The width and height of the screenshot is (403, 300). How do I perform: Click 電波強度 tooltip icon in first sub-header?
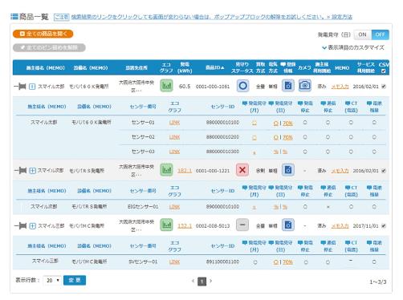tap(369, 103)
